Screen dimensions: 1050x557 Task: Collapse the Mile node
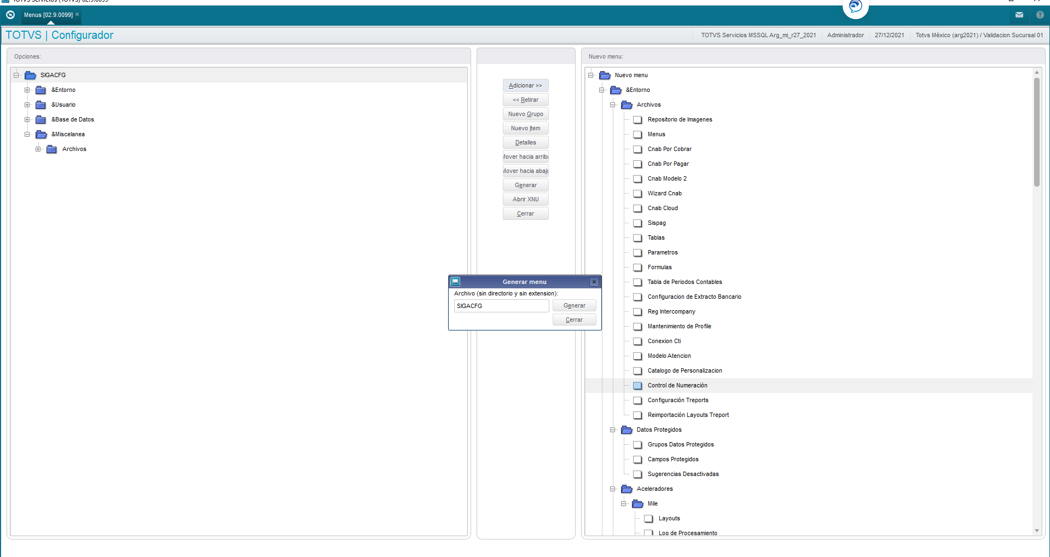pyautogui.click(x=624, y=503)
